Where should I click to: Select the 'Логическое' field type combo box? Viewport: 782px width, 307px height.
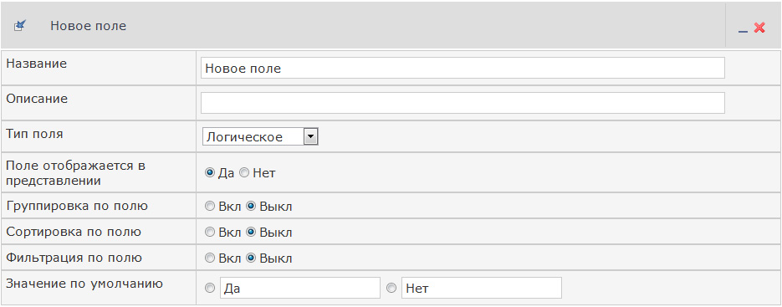[260, 137]
